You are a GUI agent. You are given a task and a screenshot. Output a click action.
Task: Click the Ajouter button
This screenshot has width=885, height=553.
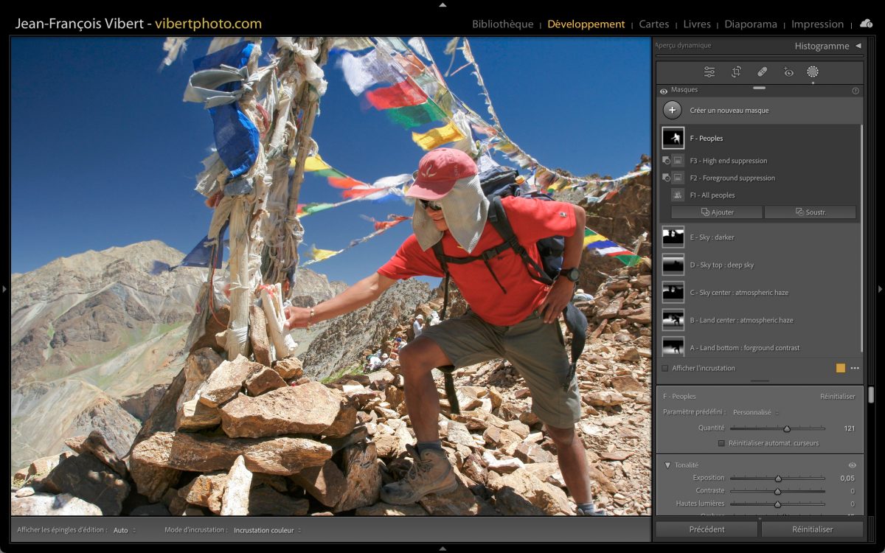pyautogui.click(x=717, y=212)
